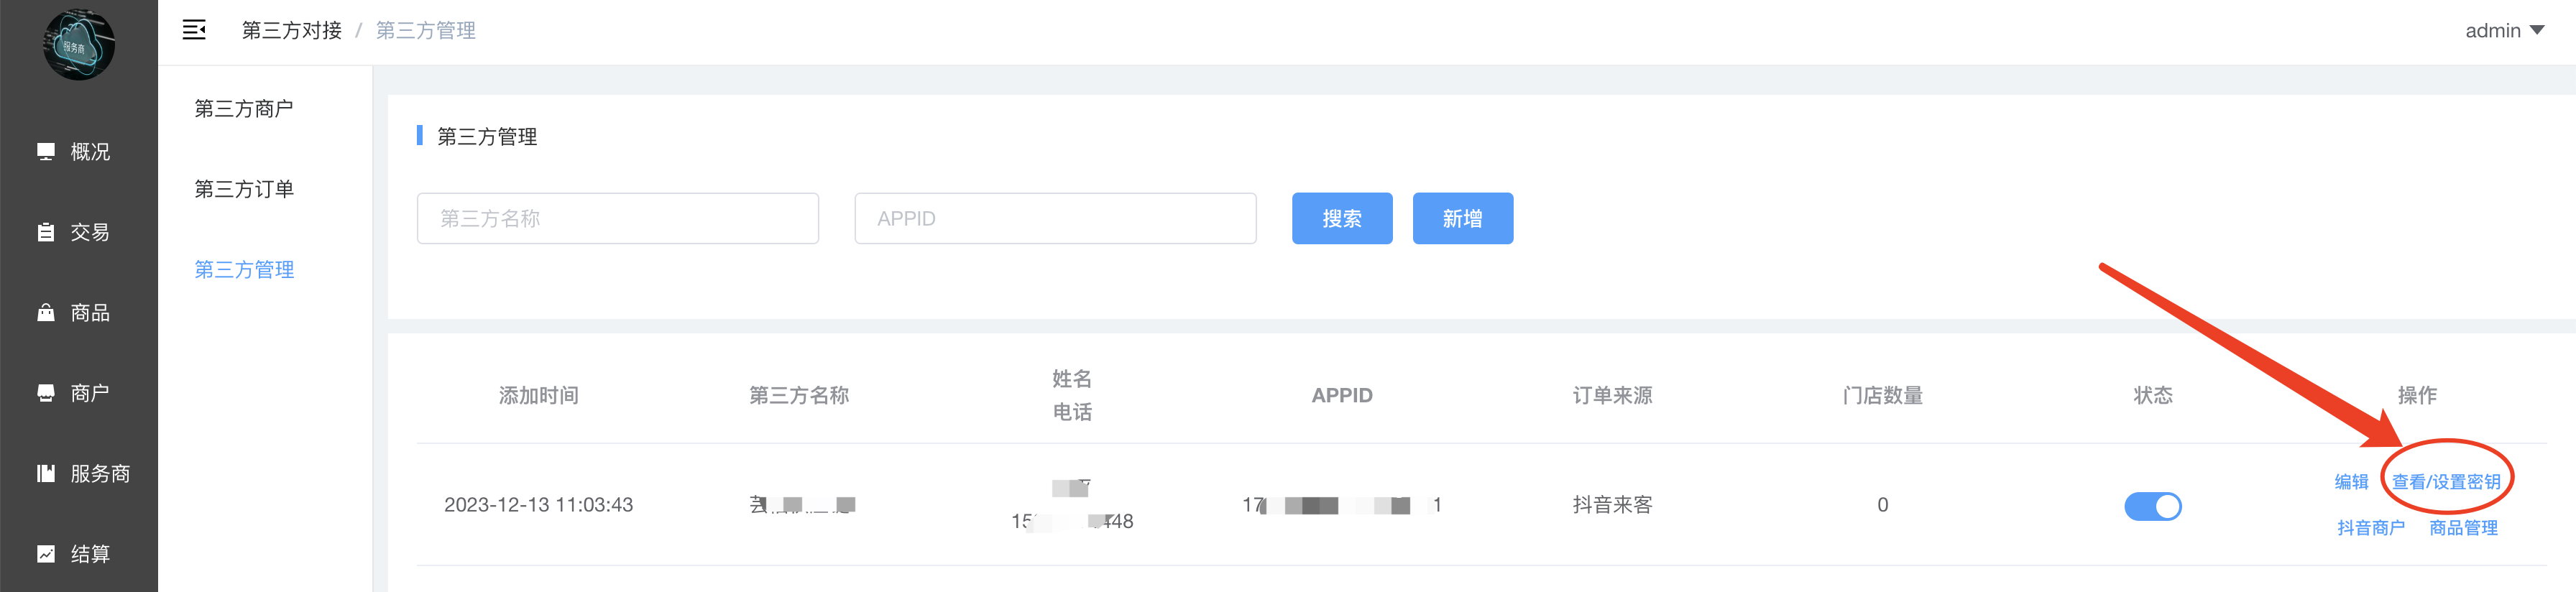Screen dimensions: 2576x592
Task: Click the 商户 store icon
Action: (46, 393)
